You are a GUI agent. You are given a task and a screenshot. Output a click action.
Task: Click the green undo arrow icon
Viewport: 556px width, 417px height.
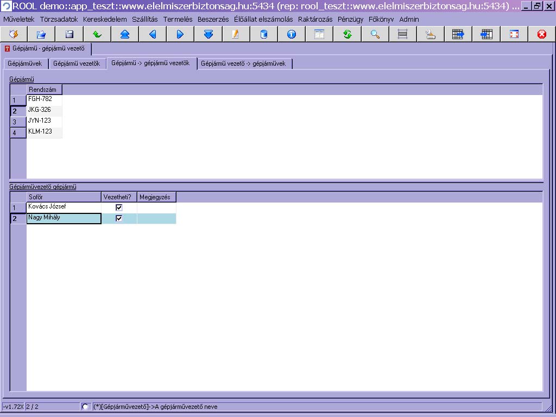tap(97, 34)
